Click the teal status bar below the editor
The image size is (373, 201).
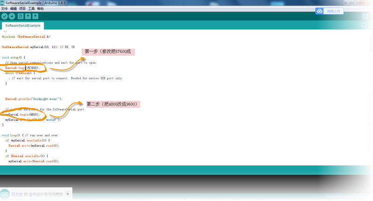pyautogui.click(x=186, y=170)
